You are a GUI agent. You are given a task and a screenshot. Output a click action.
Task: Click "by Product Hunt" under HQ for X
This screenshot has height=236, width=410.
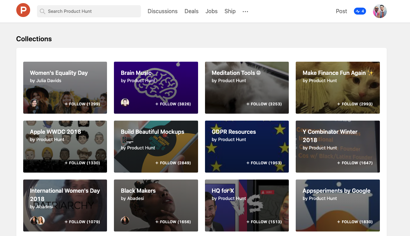(x=229, y=198)
